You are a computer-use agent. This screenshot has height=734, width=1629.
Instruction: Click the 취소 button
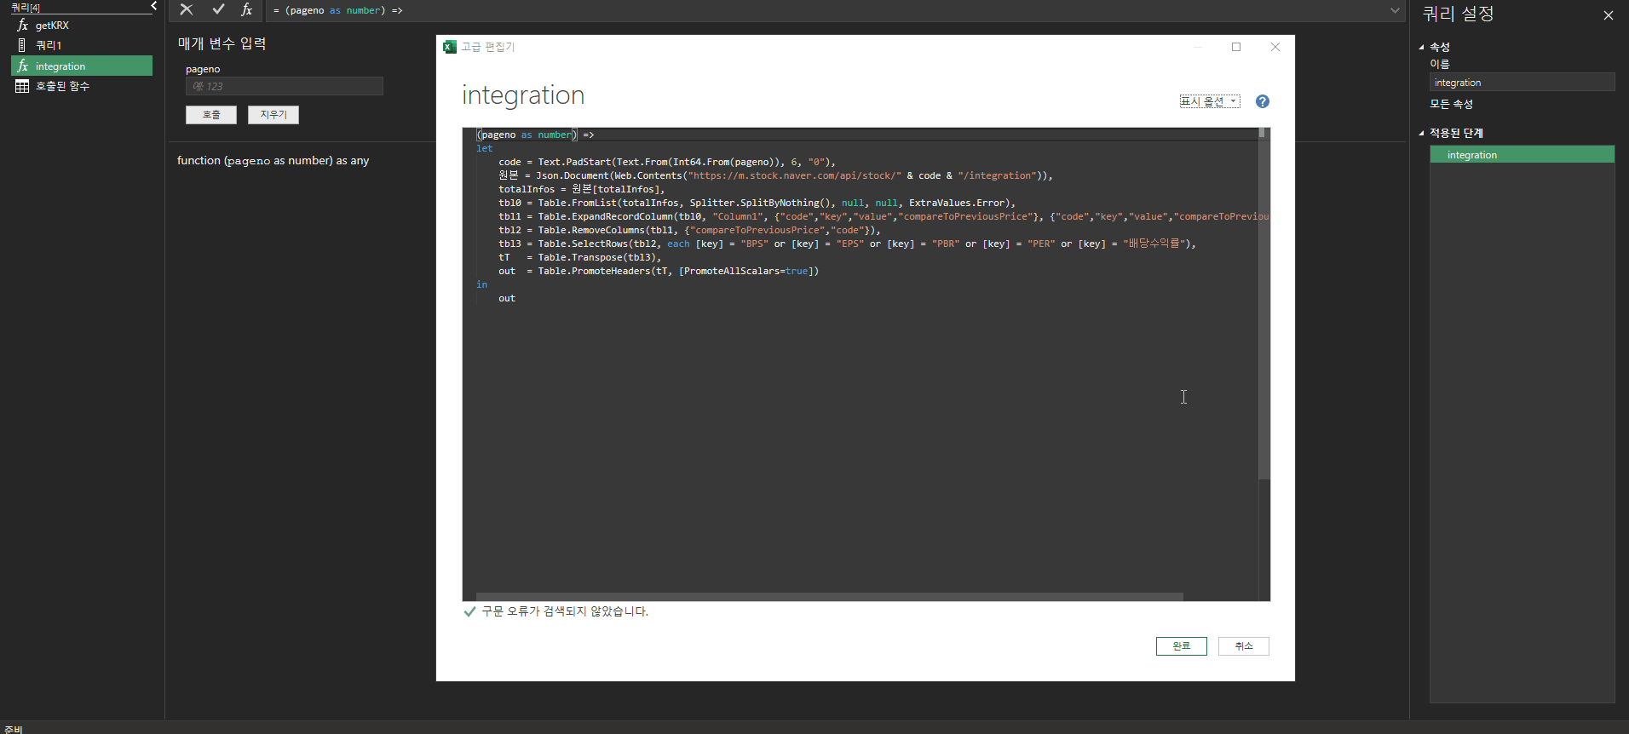[1243, 646]
